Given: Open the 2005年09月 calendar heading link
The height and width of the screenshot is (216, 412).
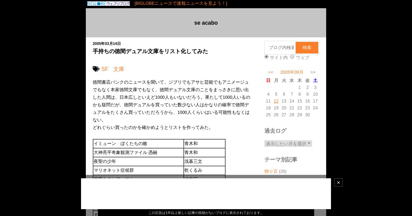Looking at the screenshot, I should [x=292, y=72].
